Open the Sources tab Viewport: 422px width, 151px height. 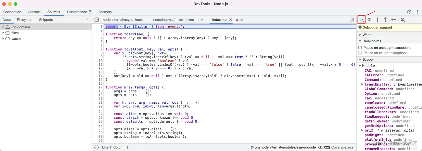[54, 12]
